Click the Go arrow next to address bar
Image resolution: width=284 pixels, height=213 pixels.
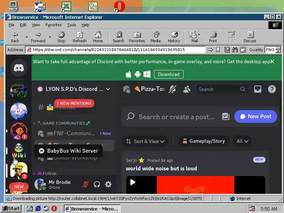[210, 50]
